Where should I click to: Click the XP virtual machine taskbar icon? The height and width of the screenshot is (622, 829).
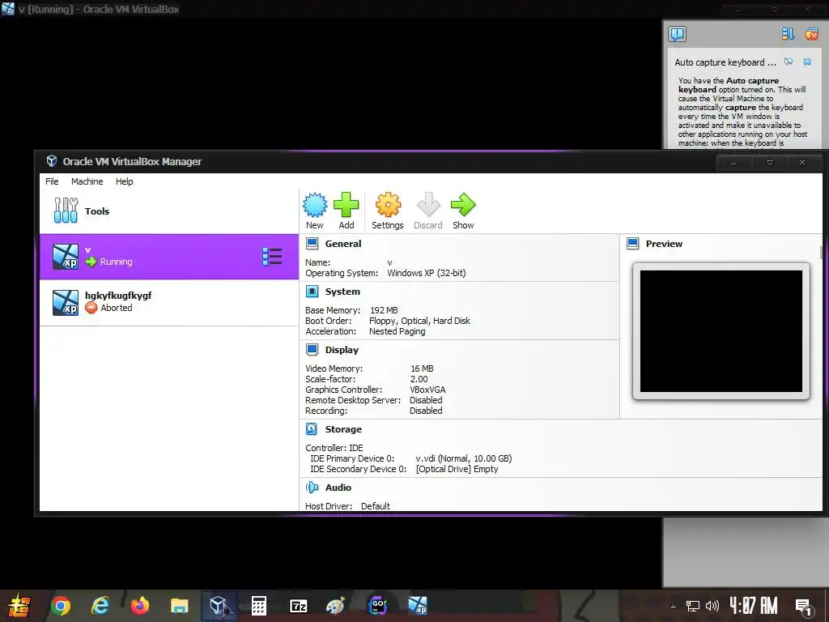point(418,606)
